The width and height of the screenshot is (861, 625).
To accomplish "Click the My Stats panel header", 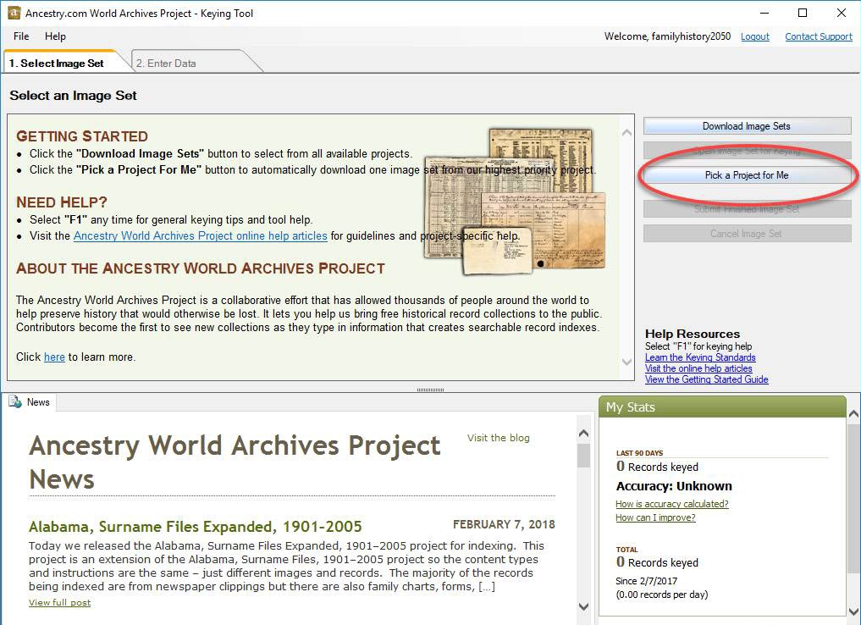I will coord(722,407).
